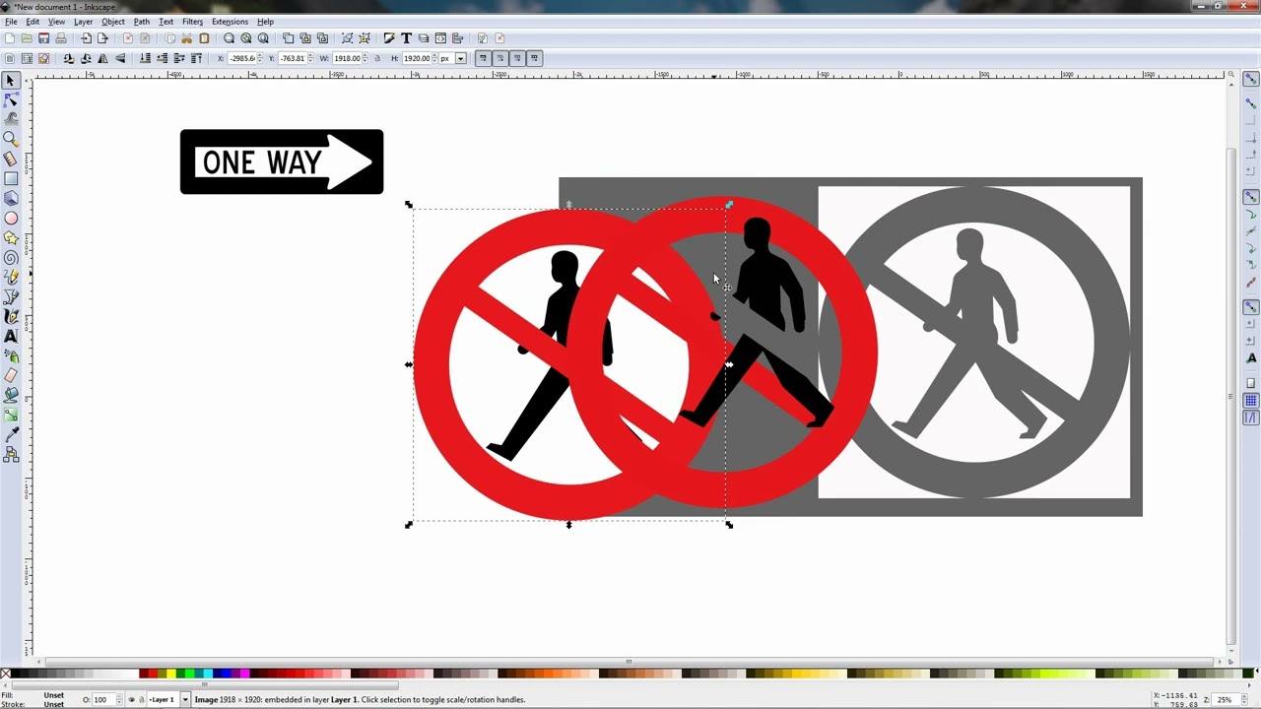
Task: Select the Gradient tool
Action: tap(11, 415)
